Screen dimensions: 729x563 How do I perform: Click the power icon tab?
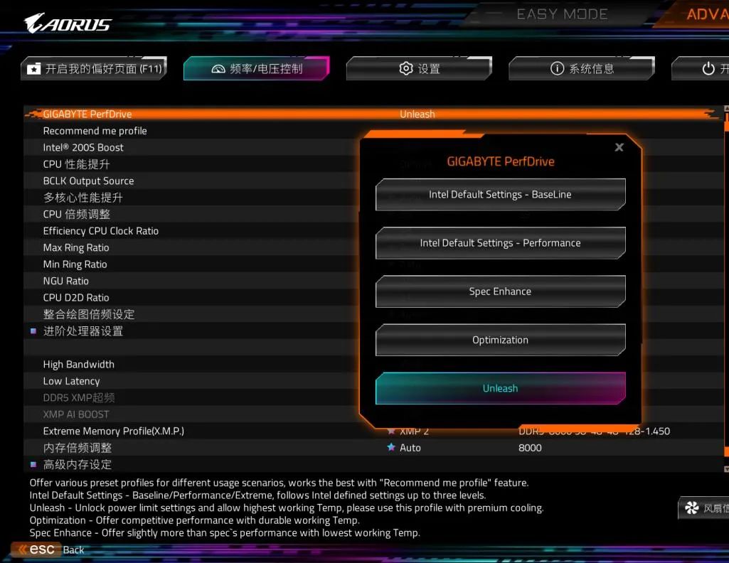(700, 69)
